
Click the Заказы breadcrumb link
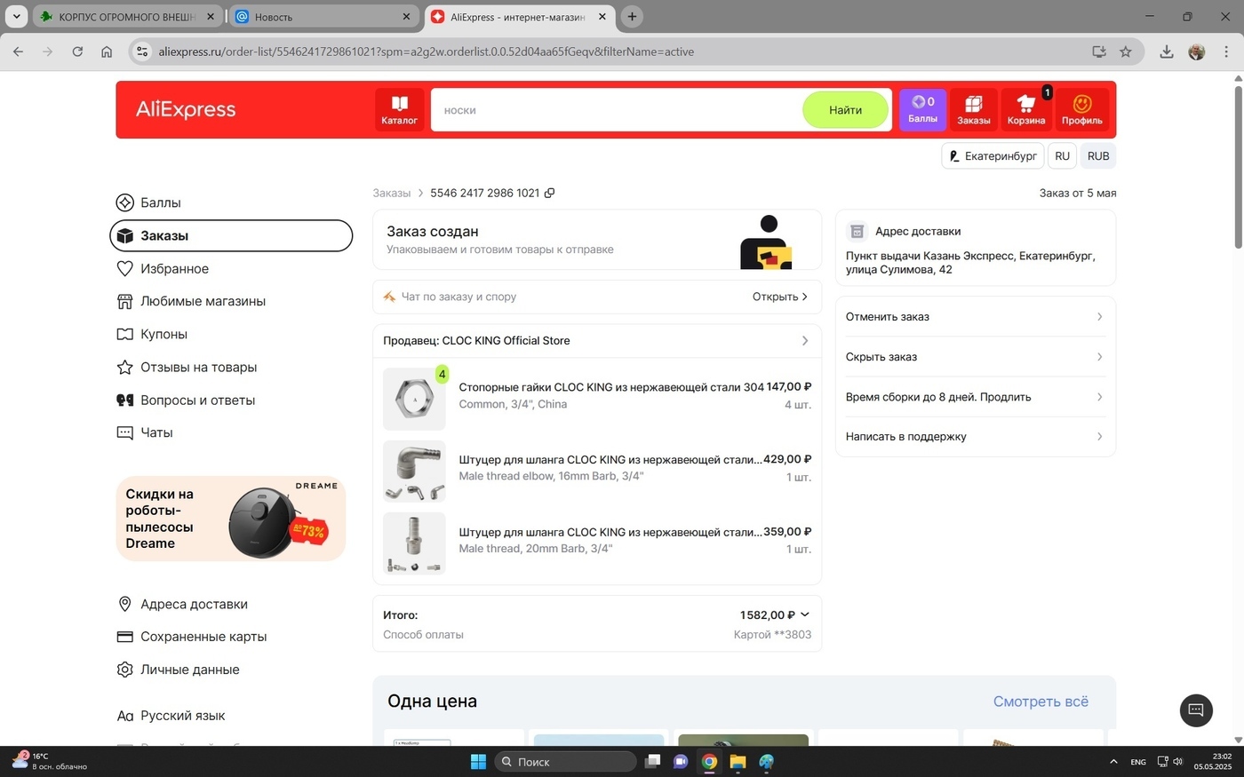click(392, 193)
